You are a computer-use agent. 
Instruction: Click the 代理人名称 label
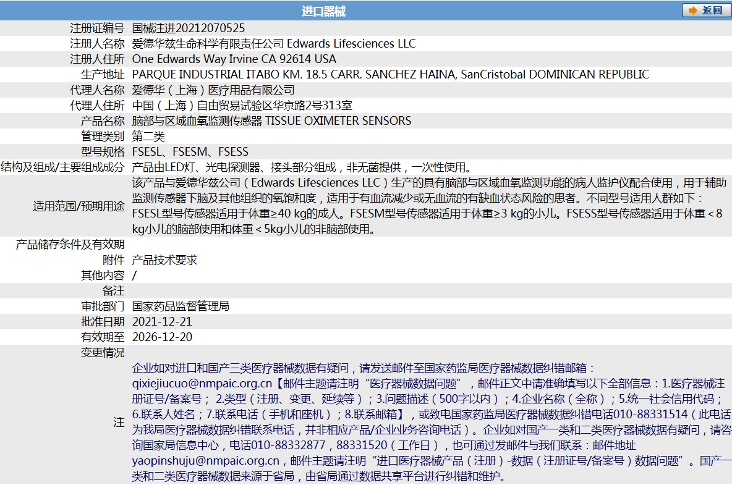coord(97,90)
